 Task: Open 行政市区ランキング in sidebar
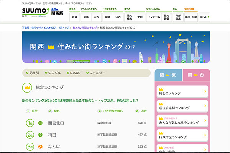click(182, 136)
